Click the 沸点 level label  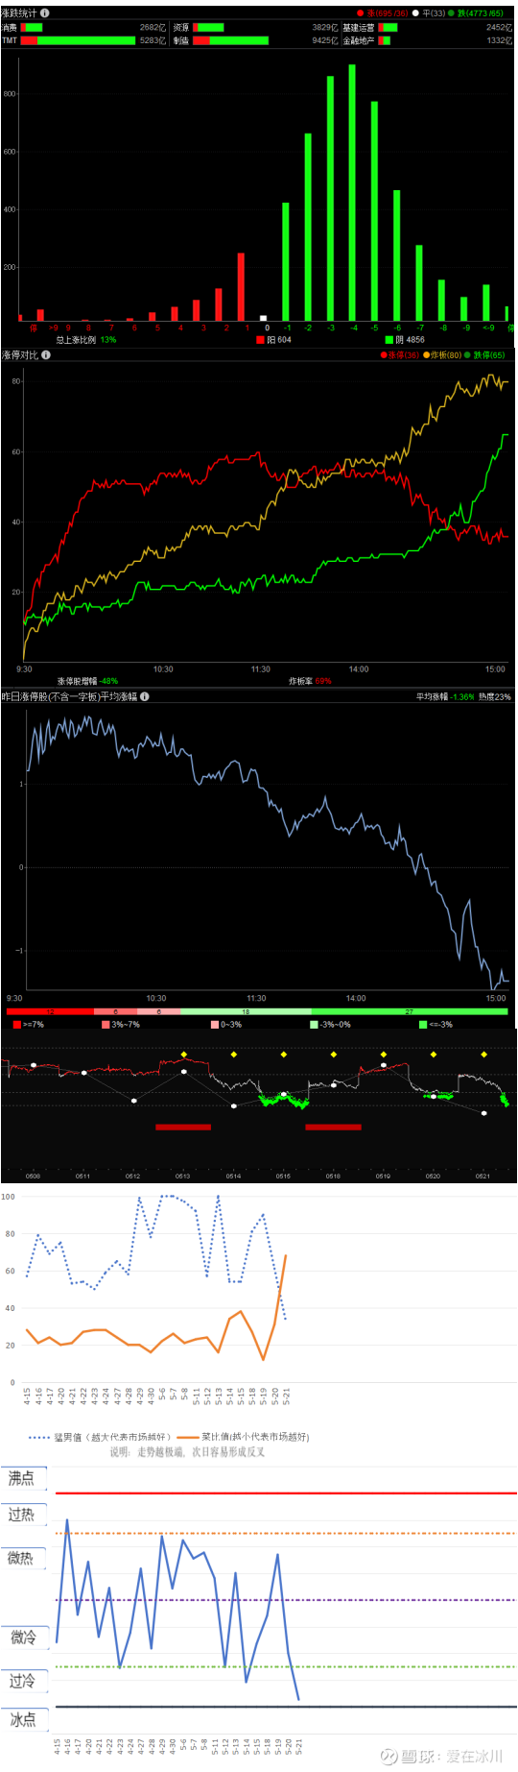click(x=23, y=1478)
